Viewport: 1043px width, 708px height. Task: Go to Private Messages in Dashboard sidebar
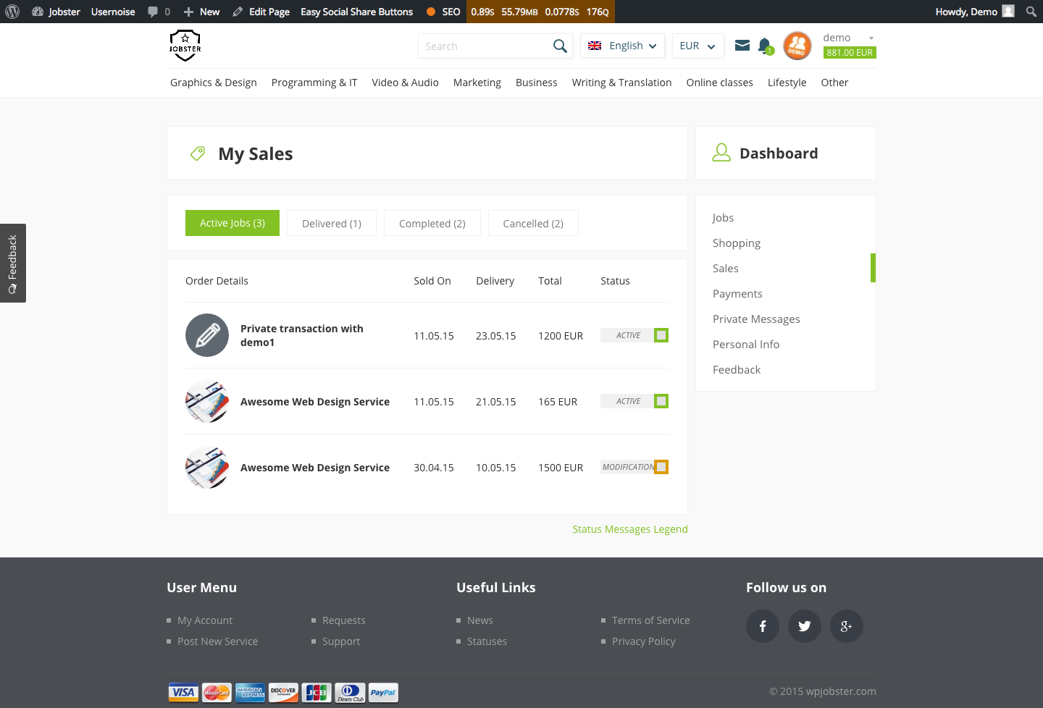point(756,319)
